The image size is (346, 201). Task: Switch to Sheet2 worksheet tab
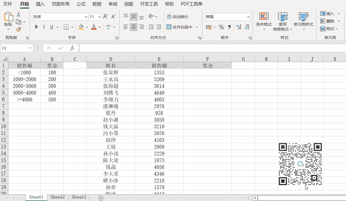[x=57, y=197]
